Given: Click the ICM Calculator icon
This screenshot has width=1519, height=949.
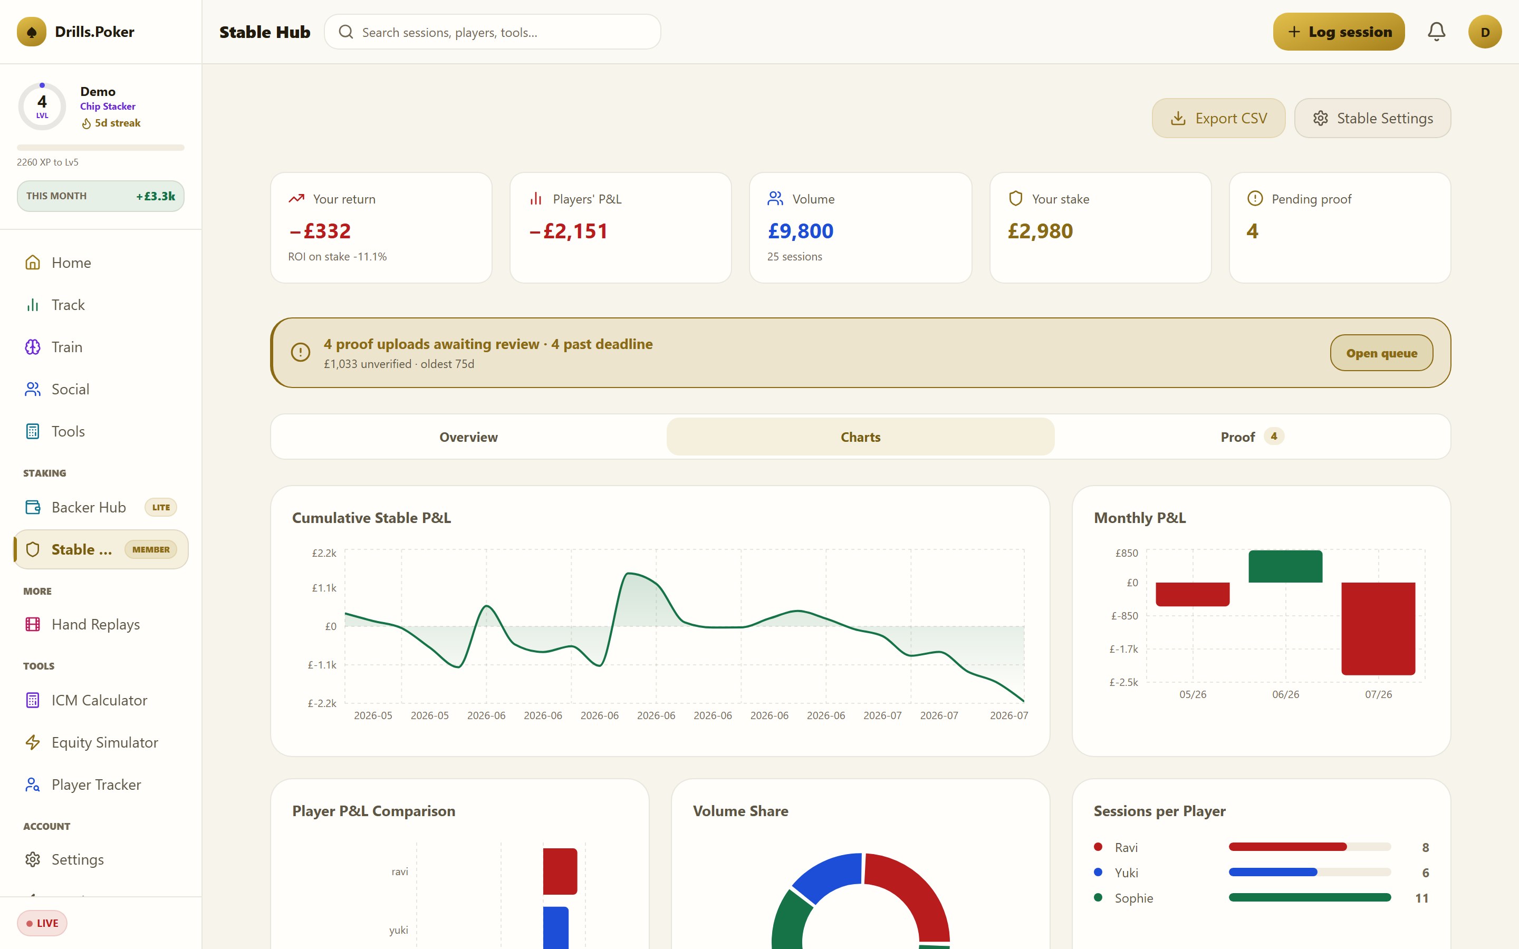Looking at the screenshot, I should click(33, 700).
